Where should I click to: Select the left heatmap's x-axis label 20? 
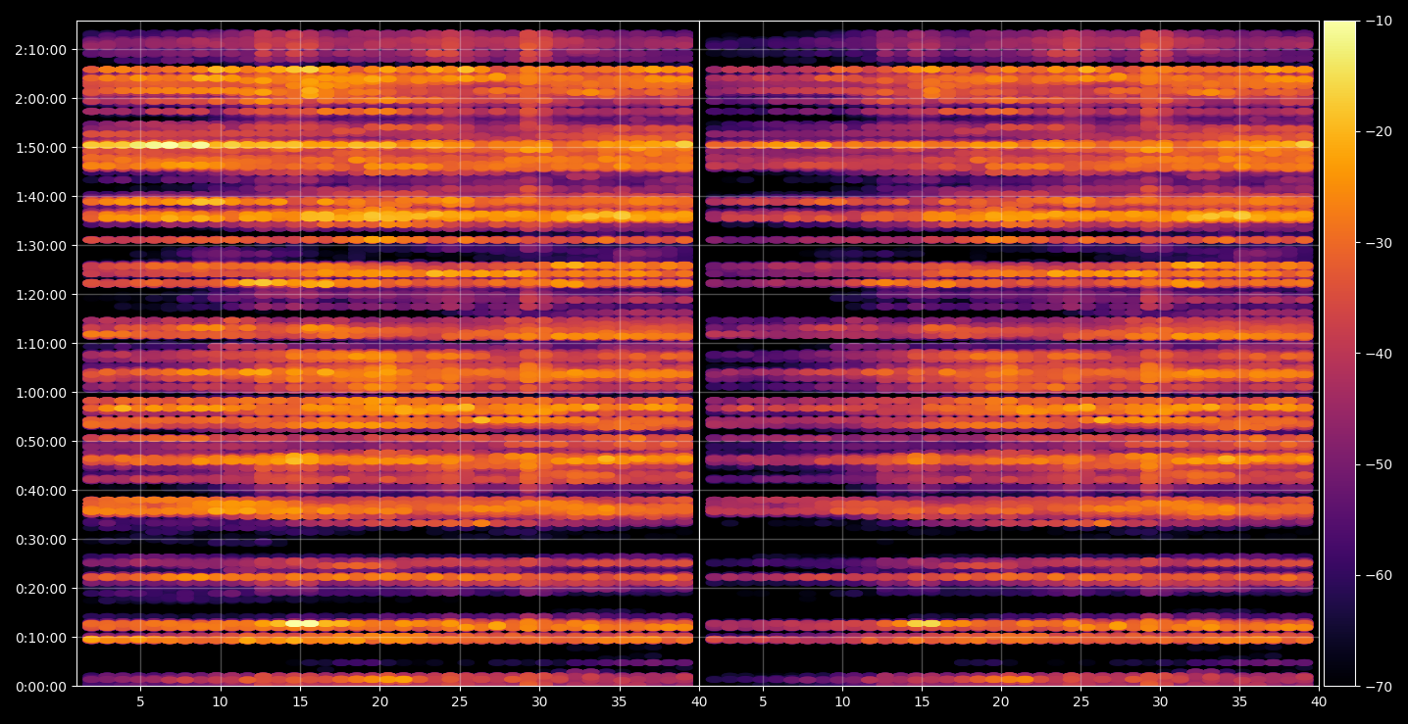[379, 701]
